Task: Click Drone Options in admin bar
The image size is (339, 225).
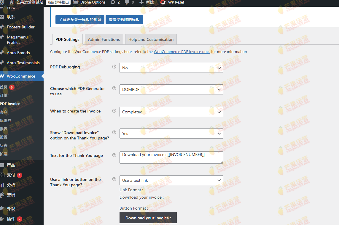Action: [93, 2]
